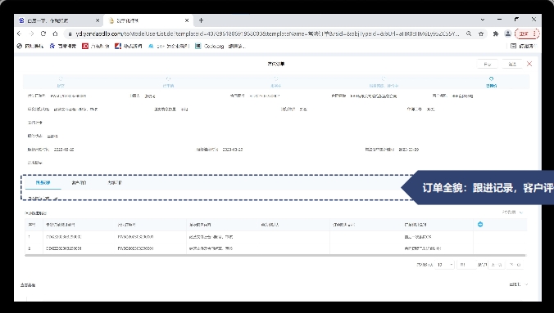Open the Code.org bookmark
554x313 pixels.
click(210, 47)
